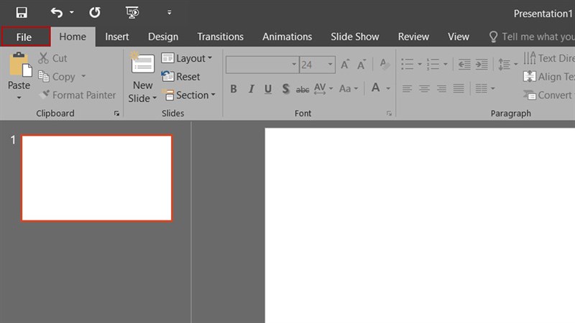Switch to the Insert tab
The height and width of the screenshot is (323, 575).
117,37
